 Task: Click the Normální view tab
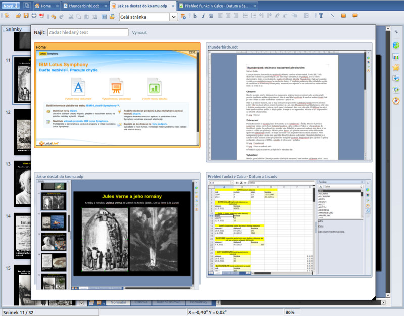click(x=118, y=302)
